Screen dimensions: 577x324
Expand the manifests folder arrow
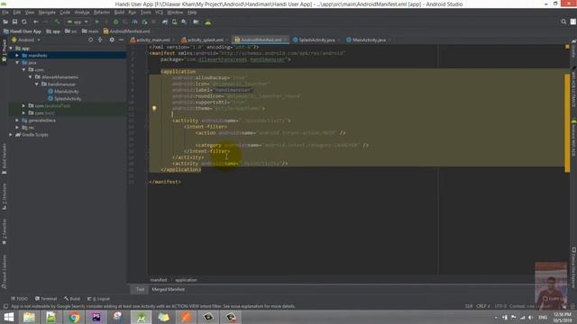pyautogui.click(x=17, y=56)
